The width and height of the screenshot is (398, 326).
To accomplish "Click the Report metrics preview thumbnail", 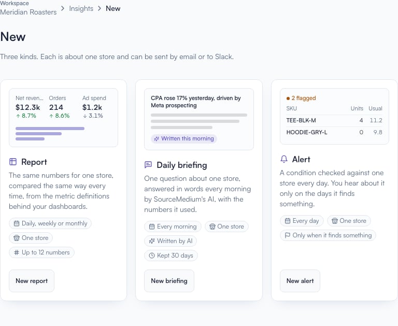I will [x=63, y=118].
